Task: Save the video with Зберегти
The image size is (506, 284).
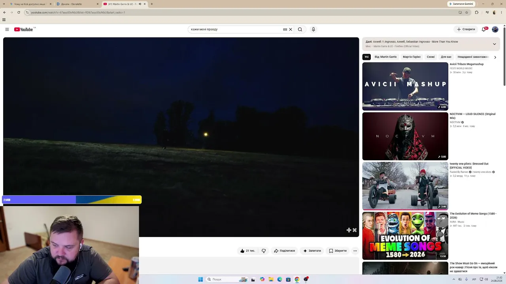Action: [338, 250]
